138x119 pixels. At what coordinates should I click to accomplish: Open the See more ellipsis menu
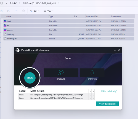click(60, 11)
